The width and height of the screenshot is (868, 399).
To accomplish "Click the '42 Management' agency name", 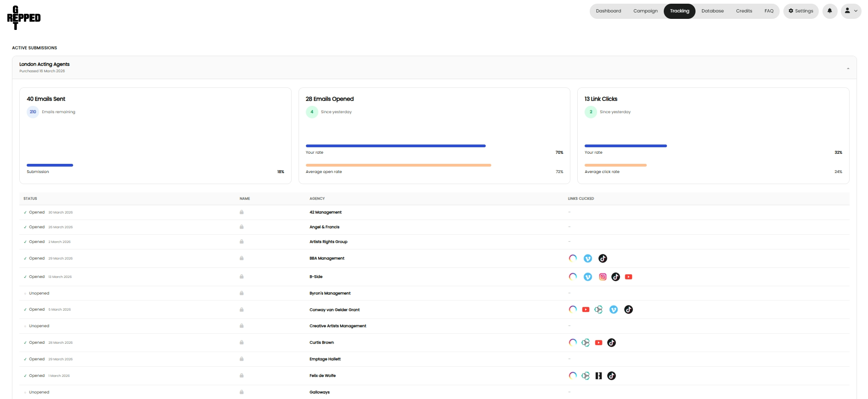I will [326, 212].
